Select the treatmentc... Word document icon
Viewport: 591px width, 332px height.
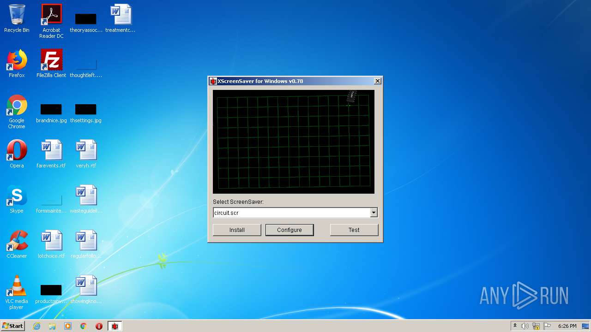[121, 19]
